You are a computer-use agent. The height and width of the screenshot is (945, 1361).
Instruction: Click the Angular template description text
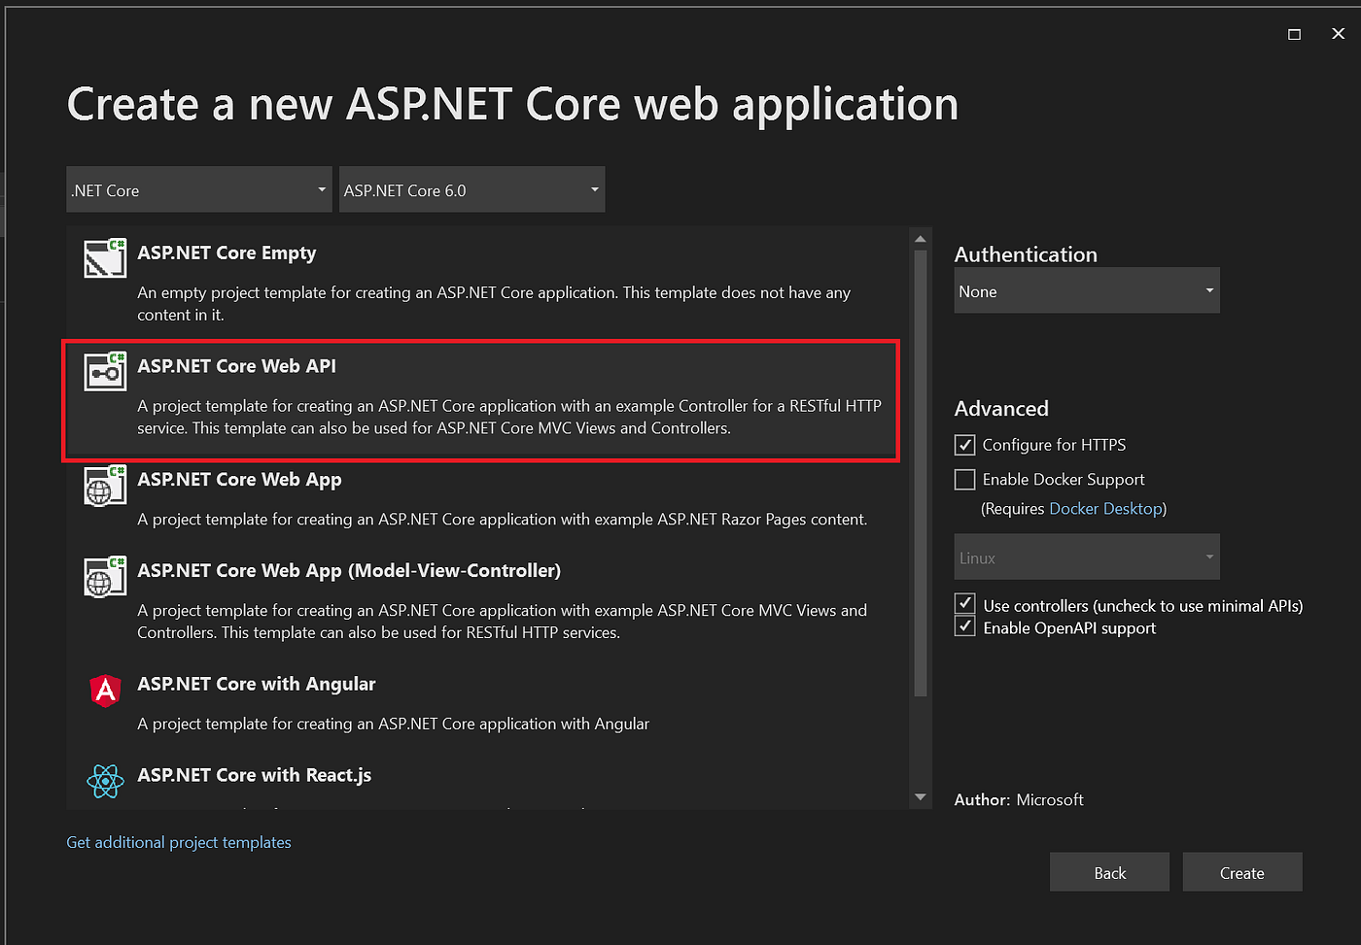point(394,724)
